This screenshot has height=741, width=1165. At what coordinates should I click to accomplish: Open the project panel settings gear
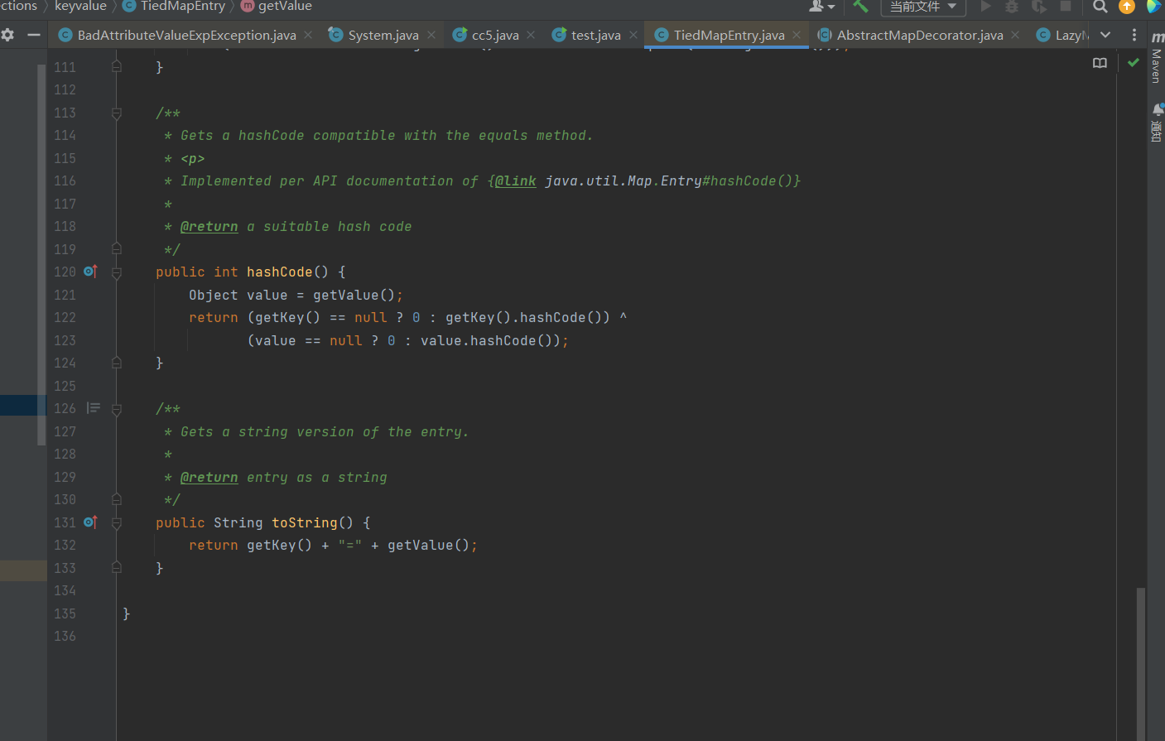pos(8,35)
